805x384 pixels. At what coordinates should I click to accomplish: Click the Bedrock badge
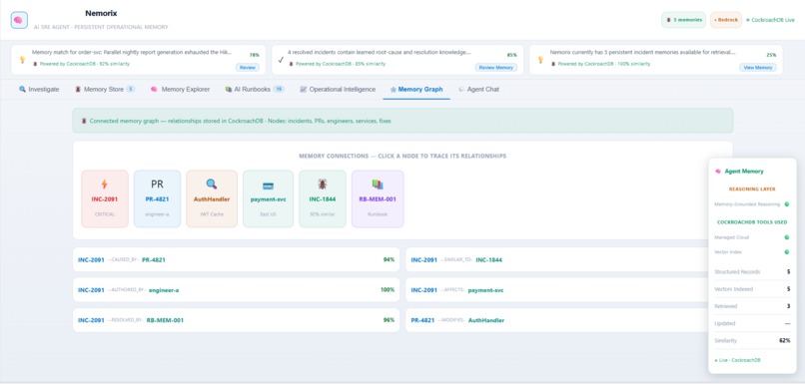tap(726, 20)
